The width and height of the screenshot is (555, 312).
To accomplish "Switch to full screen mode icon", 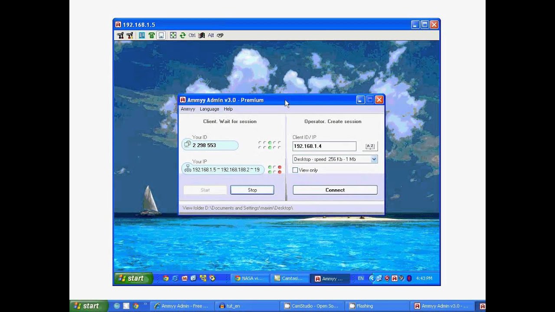I will [173, 36].
